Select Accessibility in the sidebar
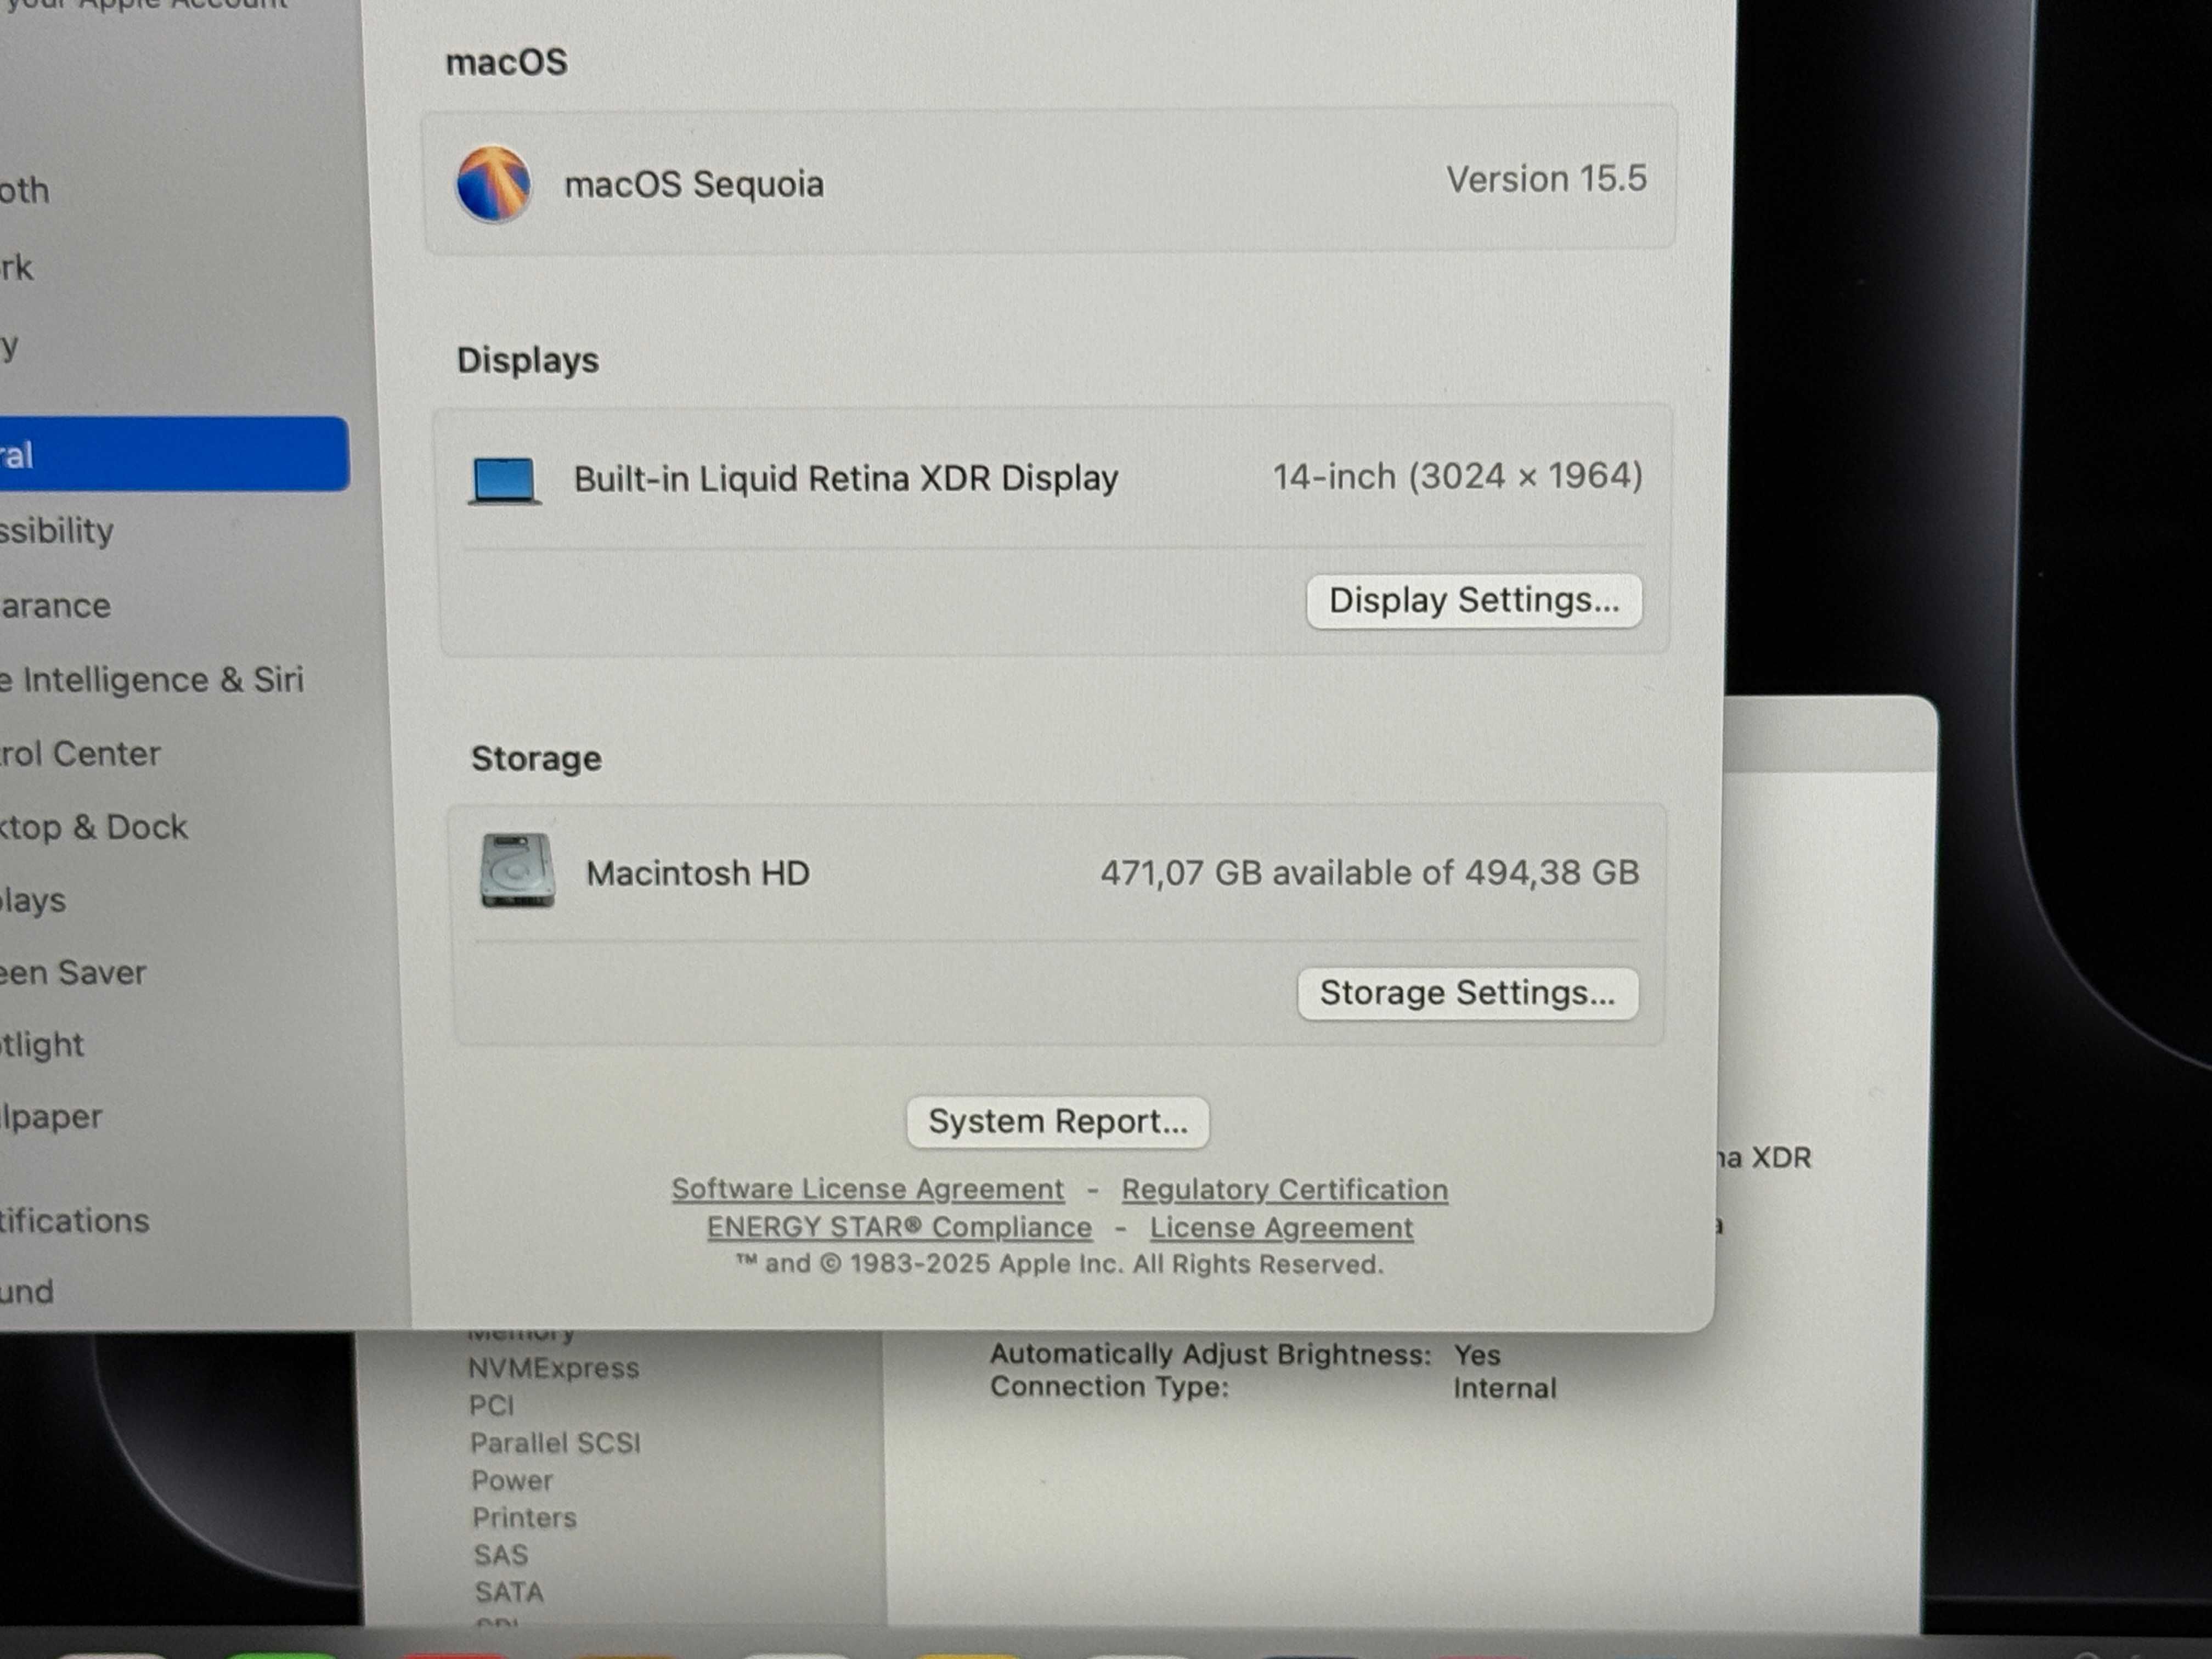 57,531
